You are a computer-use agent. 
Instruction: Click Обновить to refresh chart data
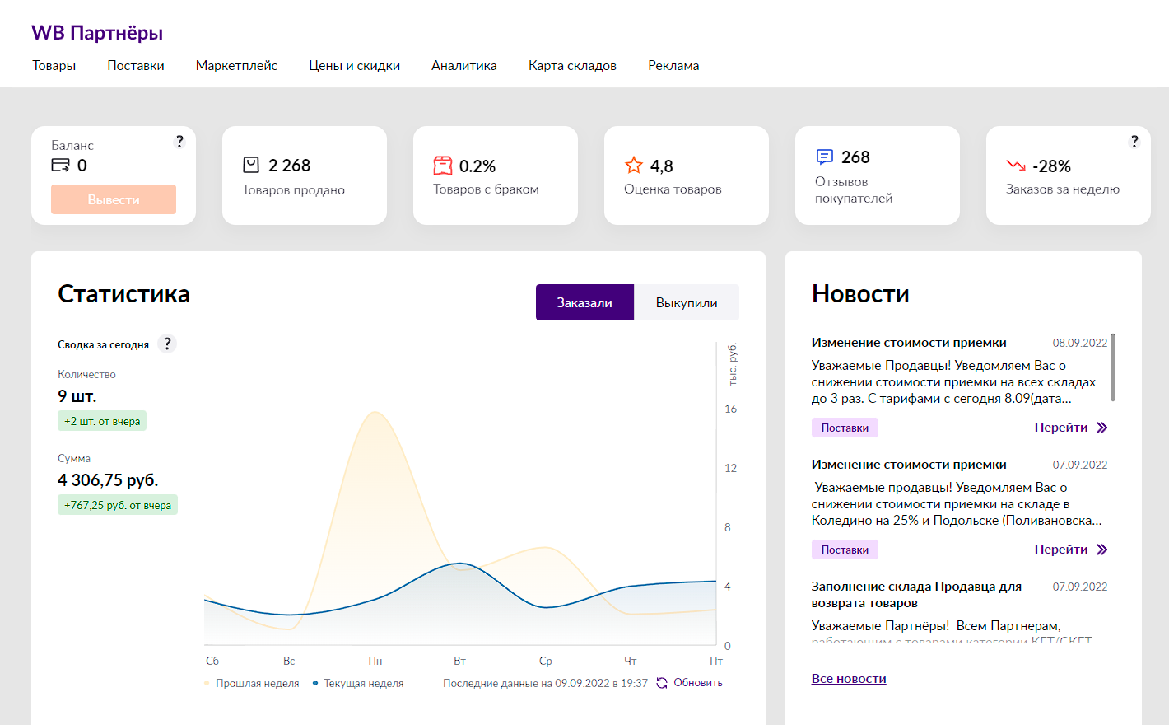coord(698,683)
